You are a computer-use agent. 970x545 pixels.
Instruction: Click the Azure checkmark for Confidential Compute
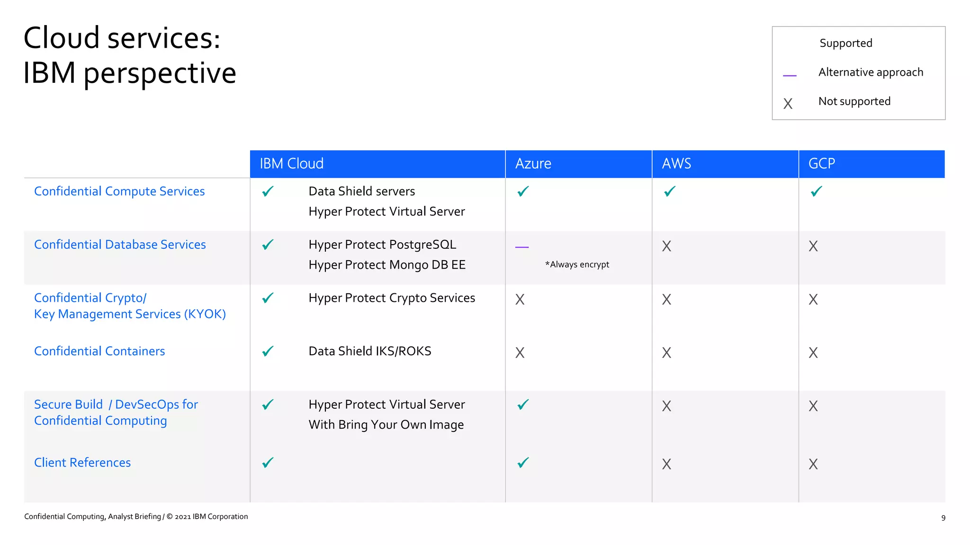[523, 192]
